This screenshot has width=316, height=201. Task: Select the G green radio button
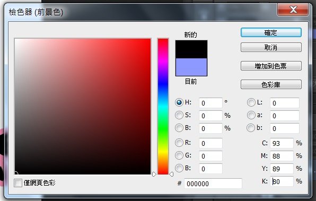pyautogui.click(x=179, y=155)
